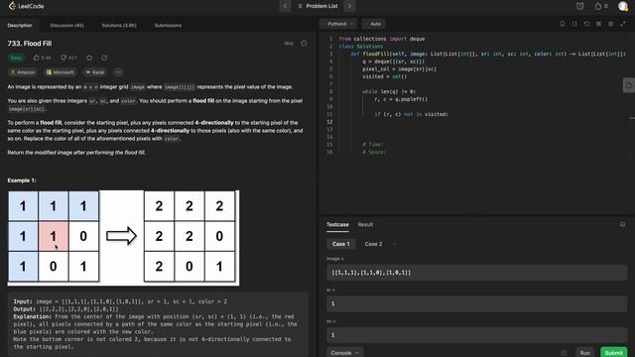Submit the solution
Screen dimensions: 635x357
(613, 353)
